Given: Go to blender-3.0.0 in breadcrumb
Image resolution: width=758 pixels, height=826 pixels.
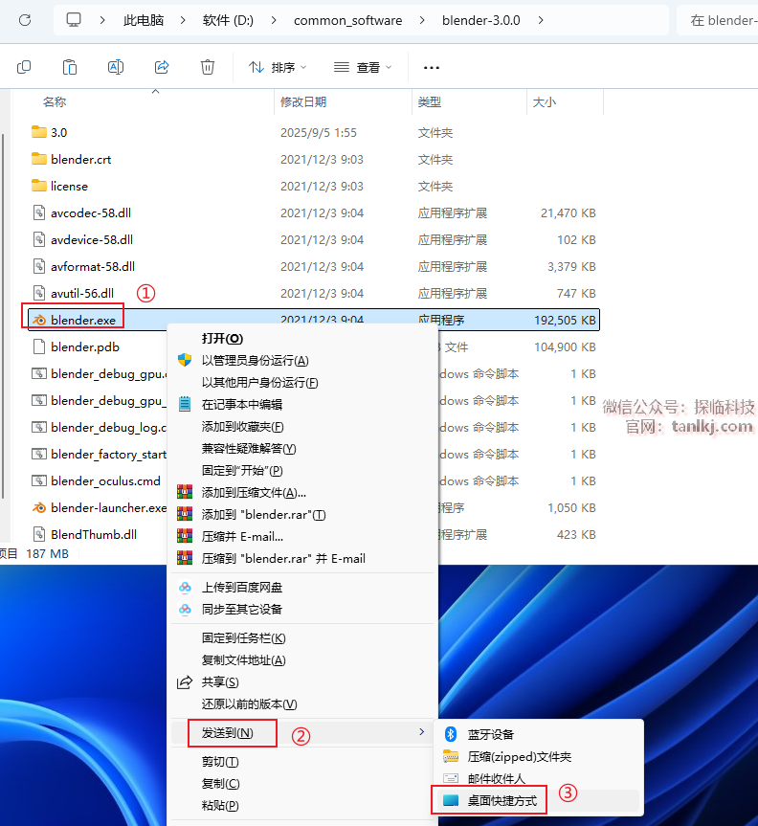Looking at the screenshot, I should (480, 20).
